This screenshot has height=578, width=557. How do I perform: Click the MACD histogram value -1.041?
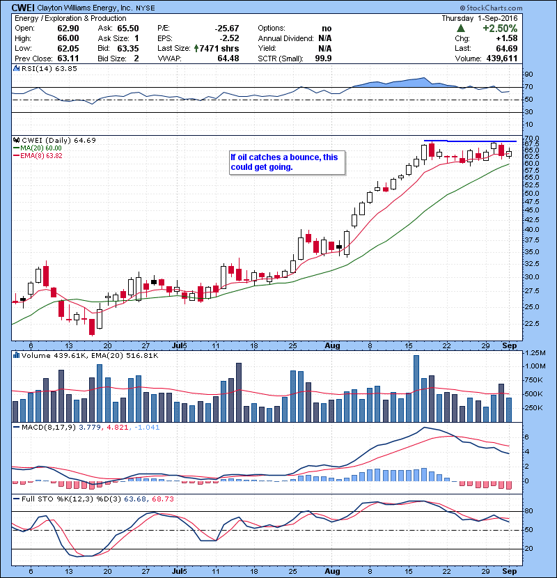(147, 428)
